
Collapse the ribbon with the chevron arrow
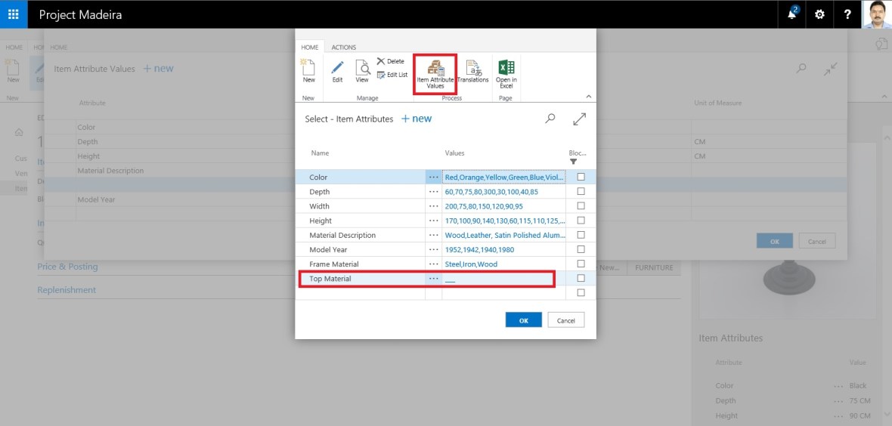click(x=588, y=97)
